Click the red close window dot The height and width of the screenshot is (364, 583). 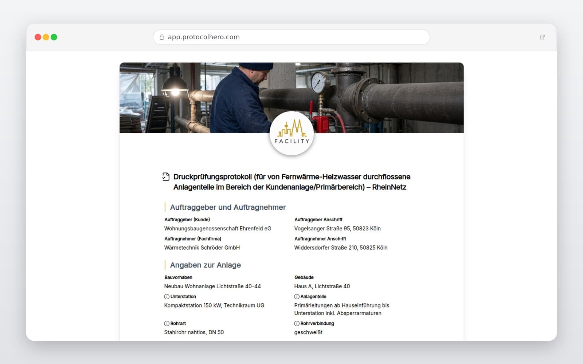[38, 37]
